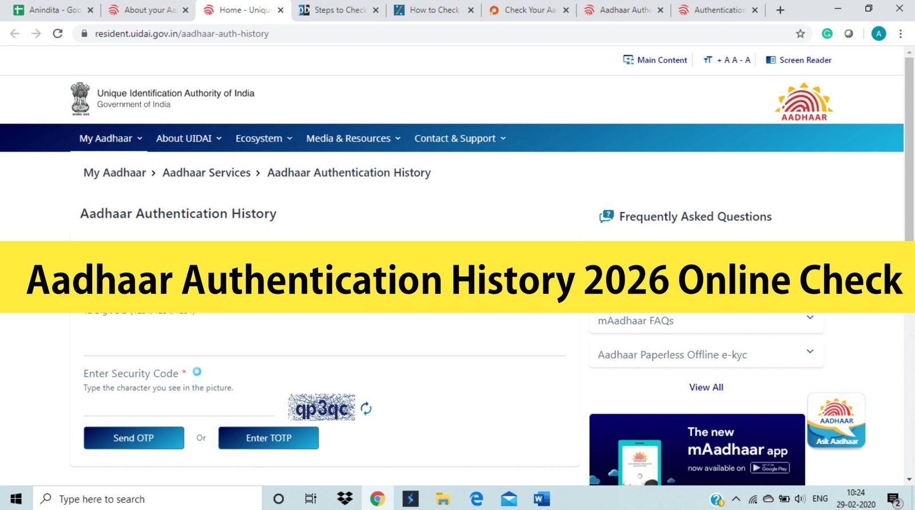Open Microsoft Word from taskbar
Screen dimensions: 915x510
541,499
